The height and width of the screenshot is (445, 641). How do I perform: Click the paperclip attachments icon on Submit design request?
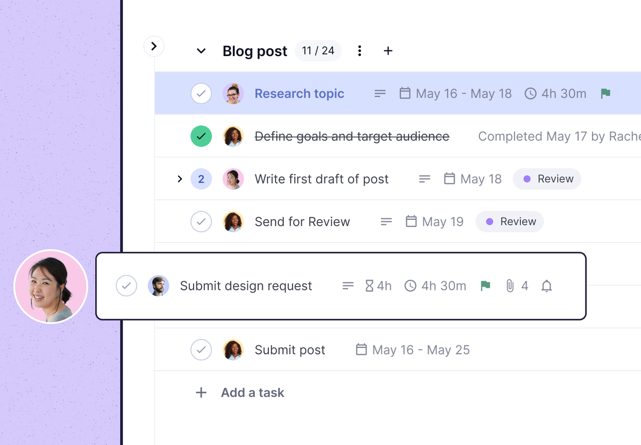[510, 286]
